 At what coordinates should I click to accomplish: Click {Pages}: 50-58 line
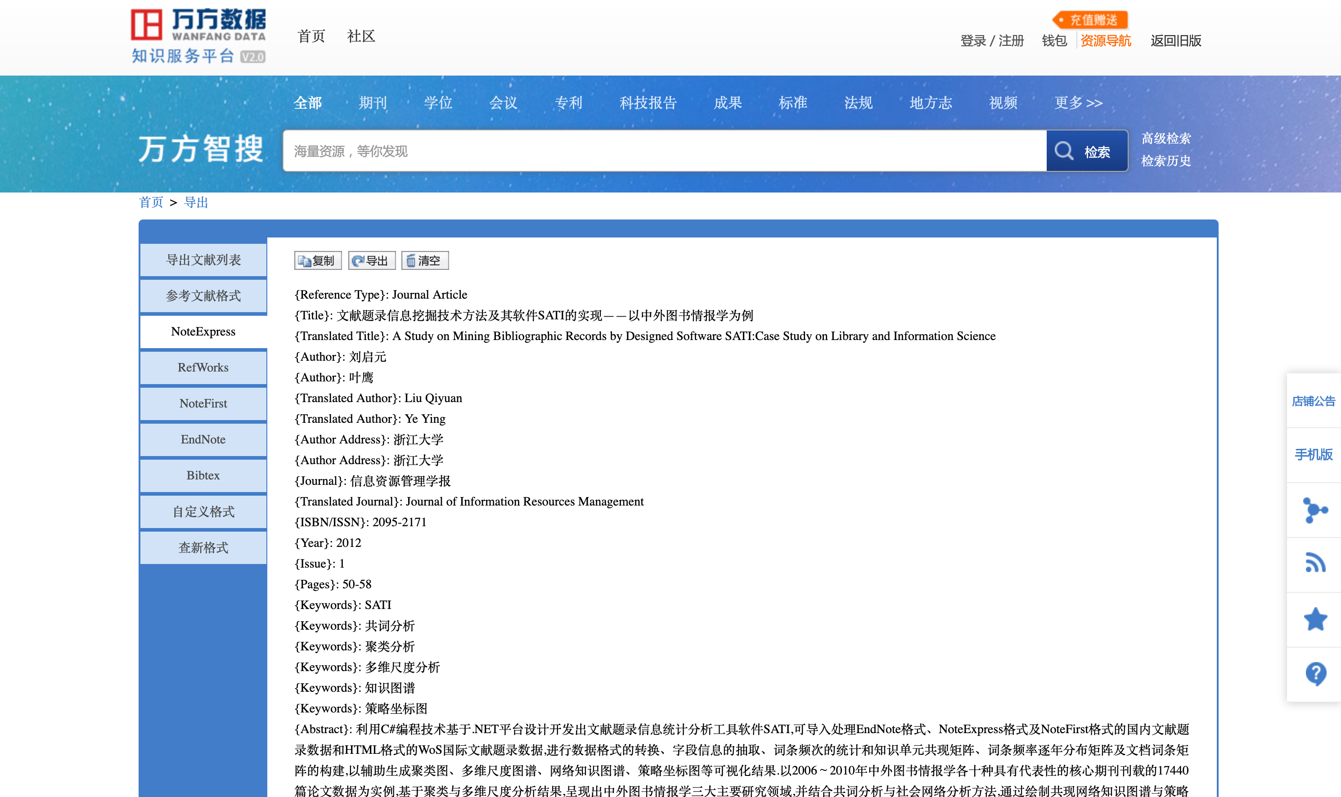[333, 584]
